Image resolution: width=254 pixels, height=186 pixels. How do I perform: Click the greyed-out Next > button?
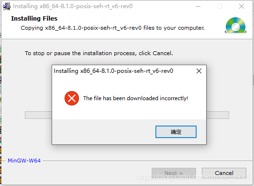174,173
